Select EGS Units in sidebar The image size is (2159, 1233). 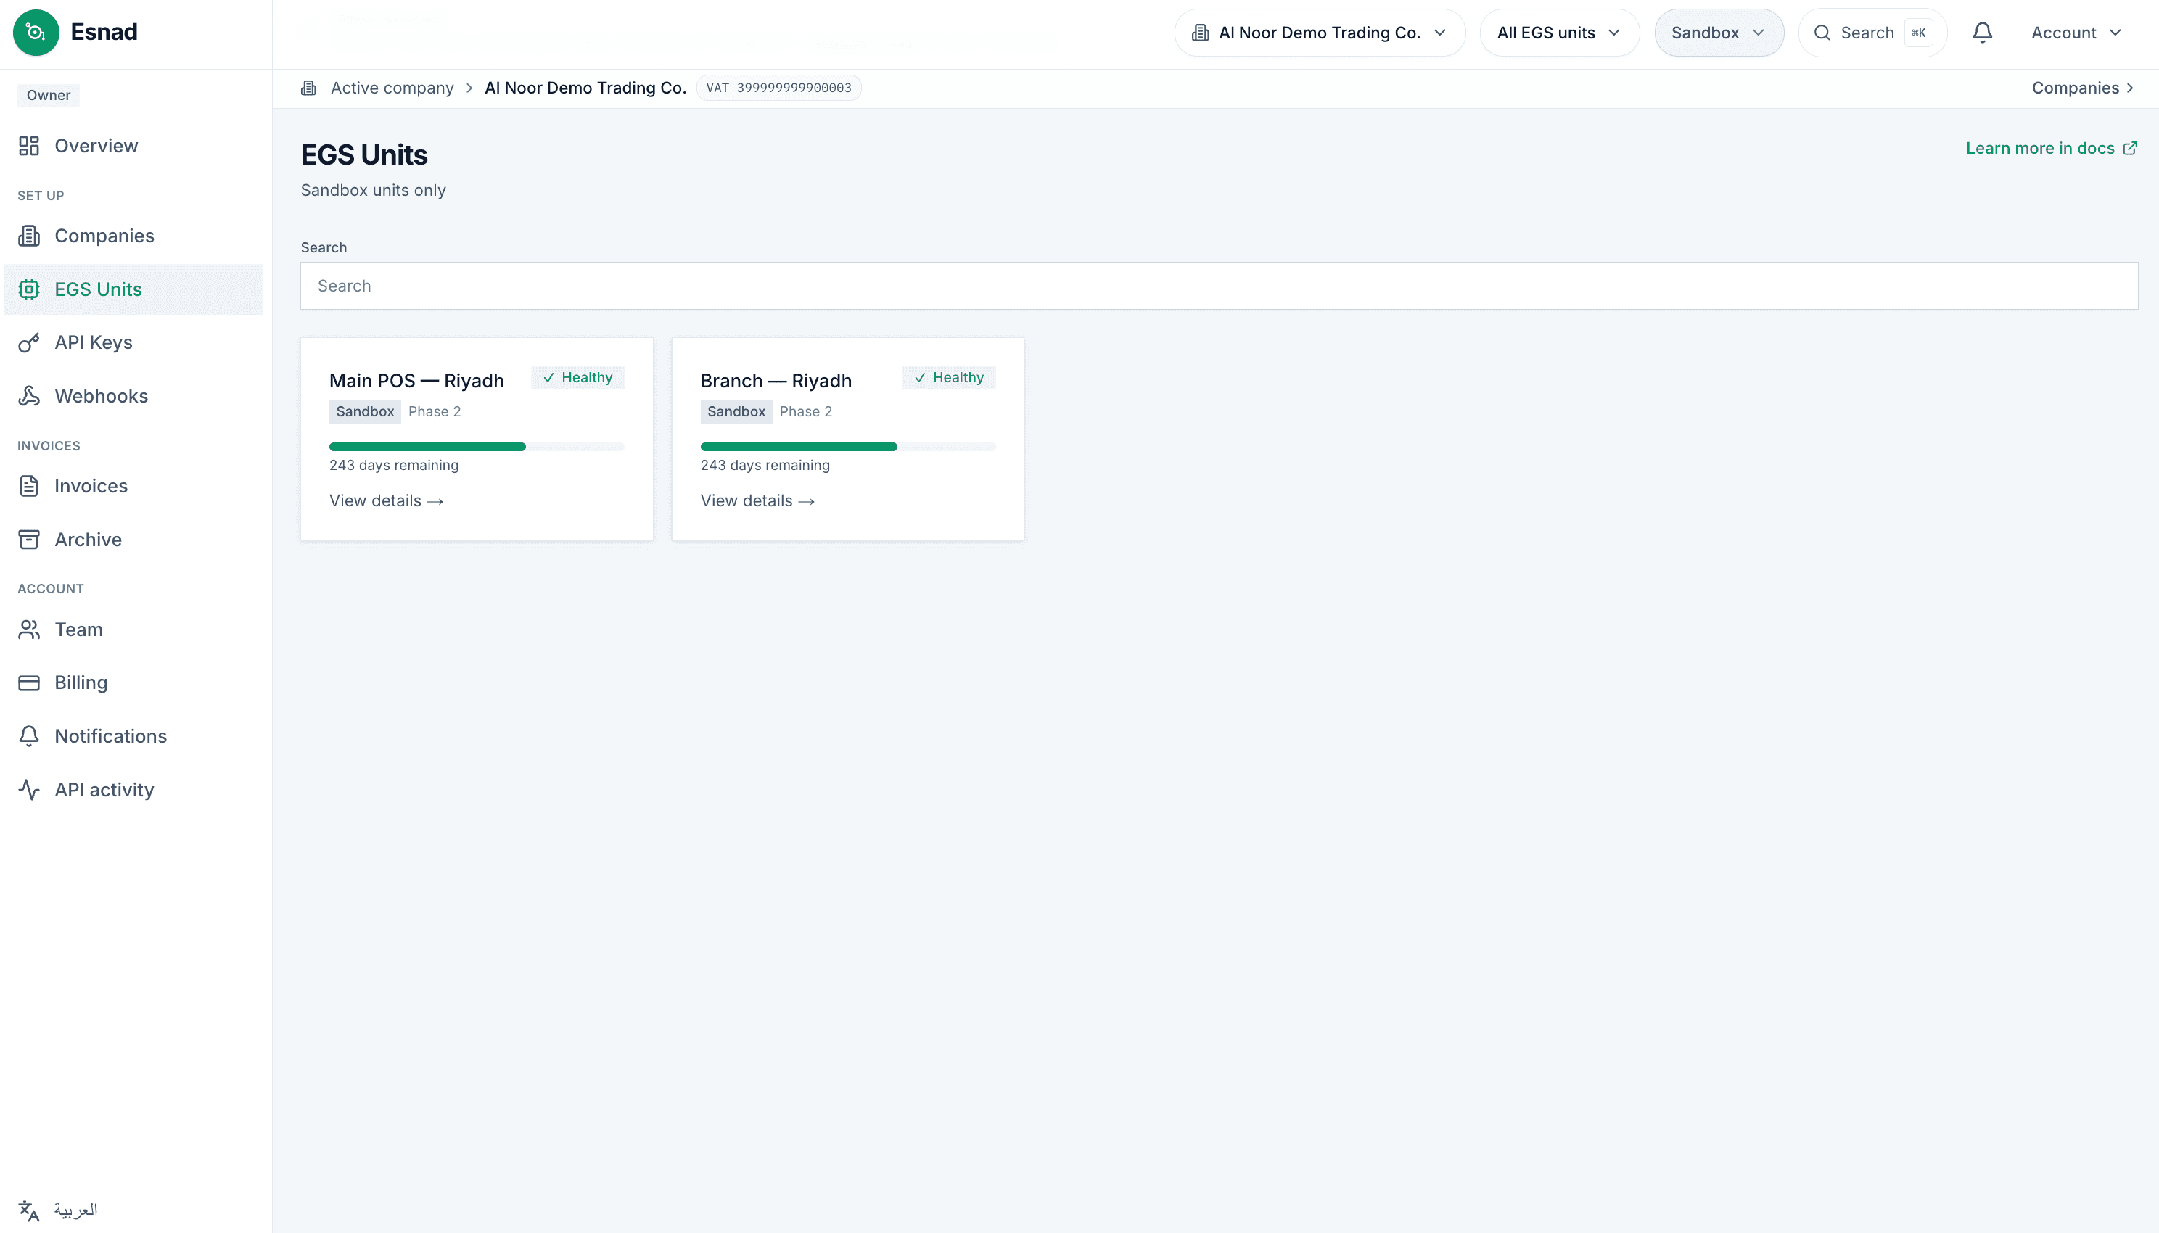133,289
